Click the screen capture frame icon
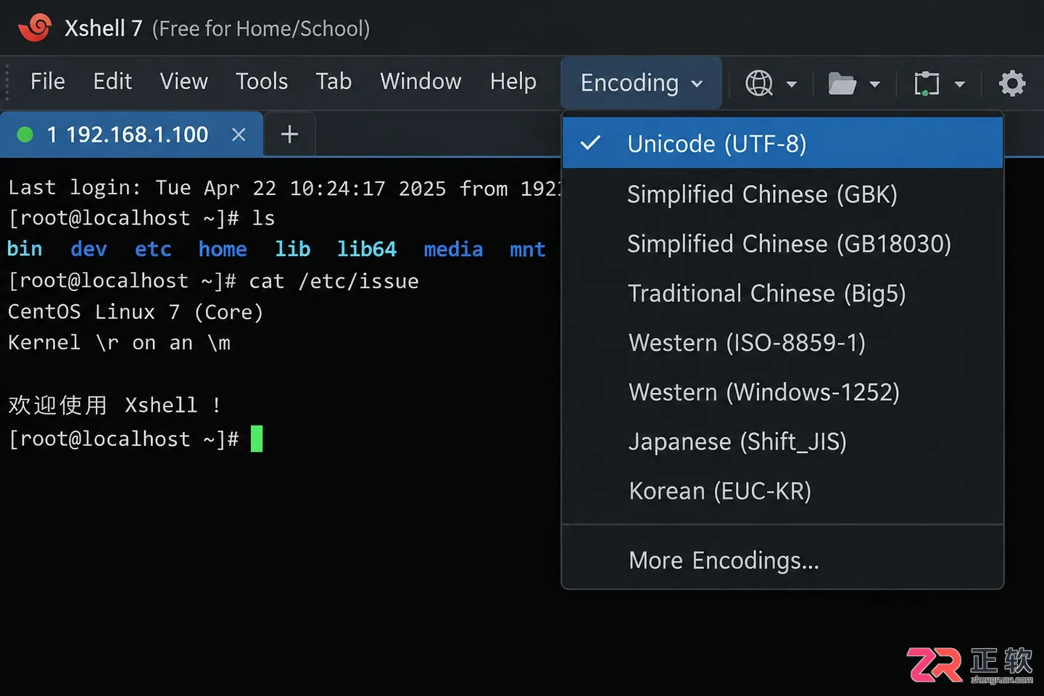The image size is (1044, 696). point(926,83)
